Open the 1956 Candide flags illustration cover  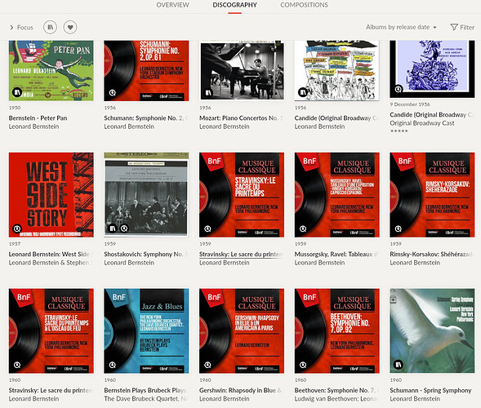pyautogui.click(x=336, y=70)
